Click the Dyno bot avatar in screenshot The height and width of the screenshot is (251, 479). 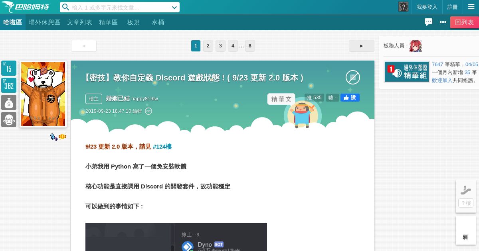point(188,247)
